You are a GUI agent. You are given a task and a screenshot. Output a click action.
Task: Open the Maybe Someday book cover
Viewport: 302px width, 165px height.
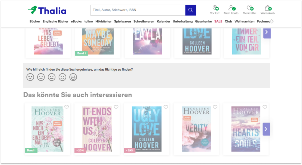[x=98, y=41]
